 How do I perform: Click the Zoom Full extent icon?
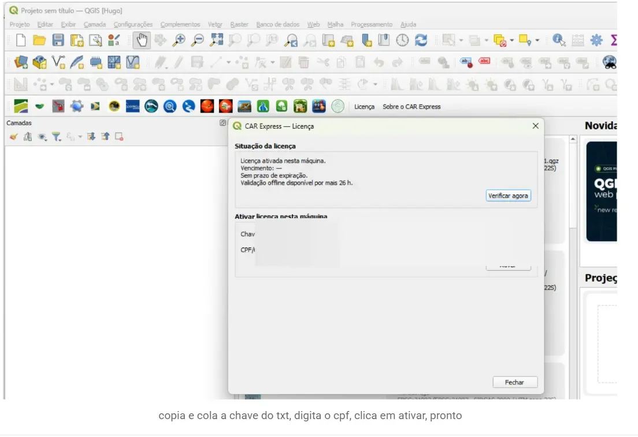pos(217,40)
